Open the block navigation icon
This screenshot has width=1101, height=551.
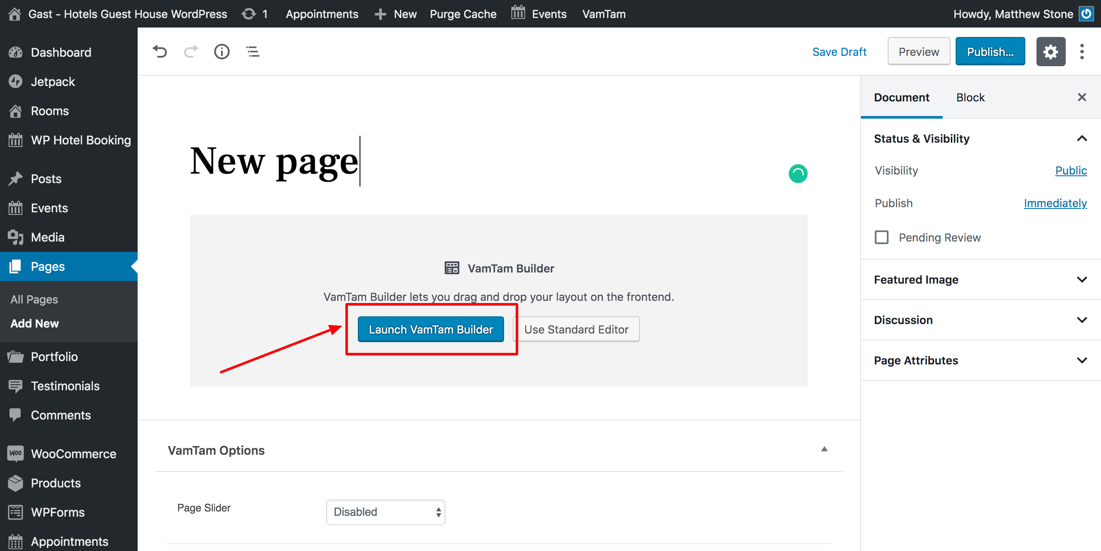tap(253, 52)
